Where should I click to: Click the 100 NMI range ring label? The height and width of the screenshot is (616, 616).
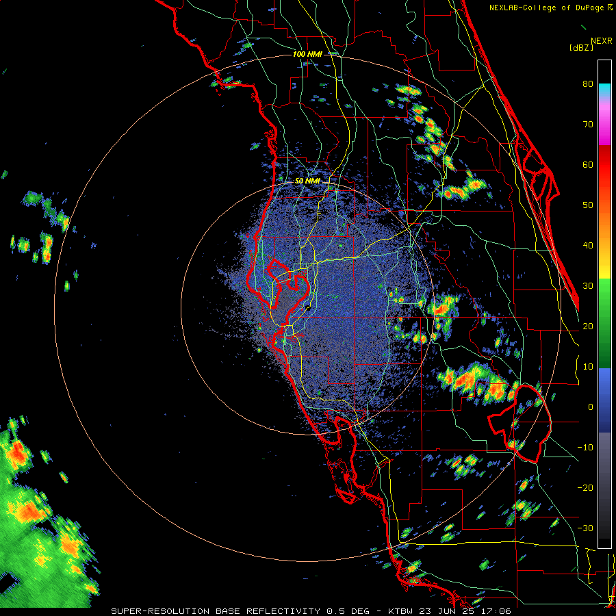click(x=307, y=54)
